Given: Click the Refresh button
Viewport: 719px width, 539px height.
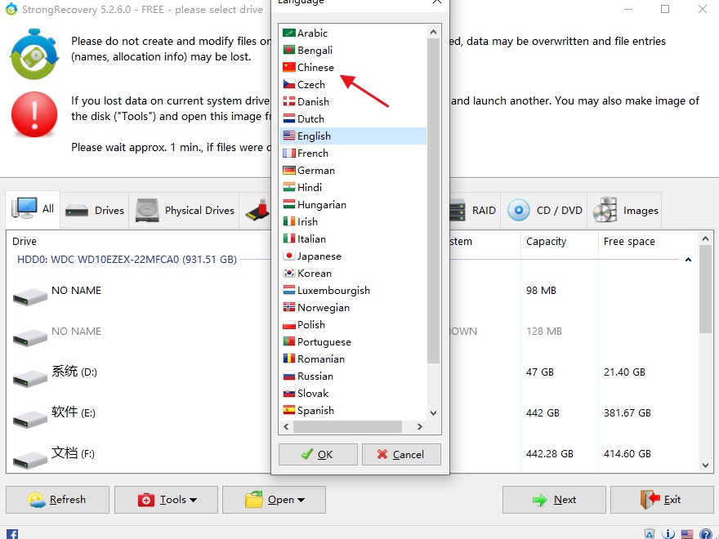Looking at the screenshot, I should click(57, 500).
